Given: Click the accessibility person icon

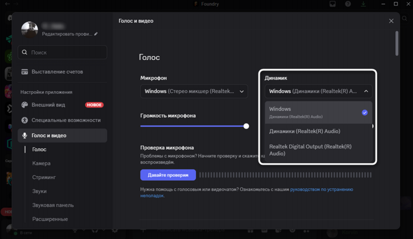Looking at the screenshot, I should (24, 120).
